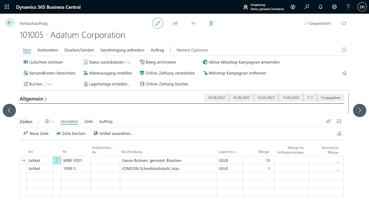This screenshot has width=369, height=207.
Task: Select Verwalten tab in Zeilen
Action: pos(69,121)
